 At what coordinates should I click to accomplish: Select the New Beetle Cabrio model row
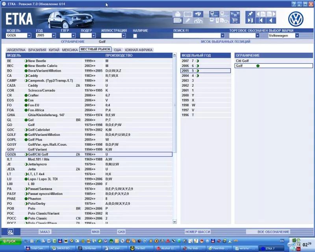pyautogui.click(x=89, y=66)
